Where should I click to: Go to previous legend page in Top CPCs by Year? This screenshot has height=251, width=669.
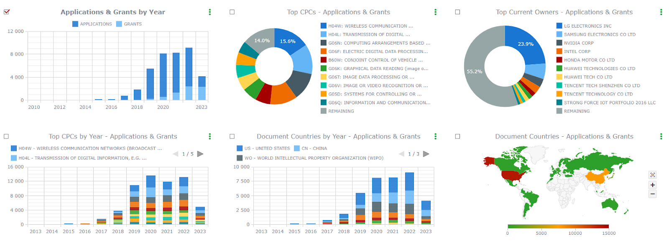(176, 154)
